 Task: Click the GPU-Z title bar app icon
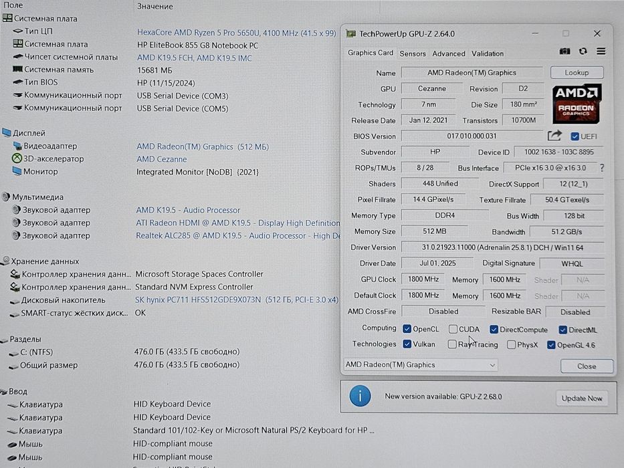pos(350,34)
